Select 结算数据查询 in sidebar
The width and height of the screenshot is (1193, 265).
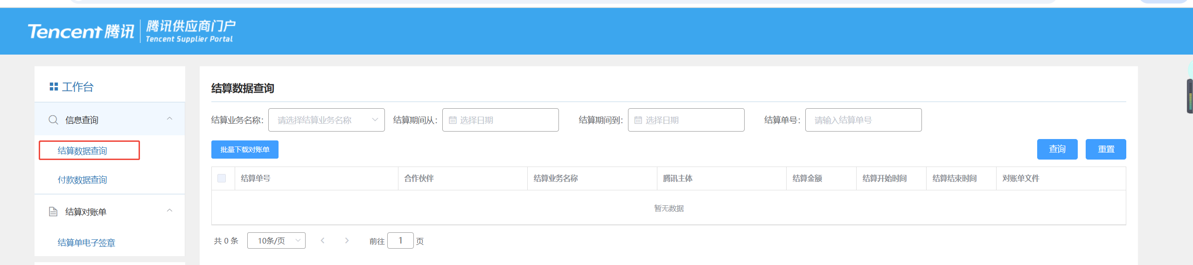[83, 151]
